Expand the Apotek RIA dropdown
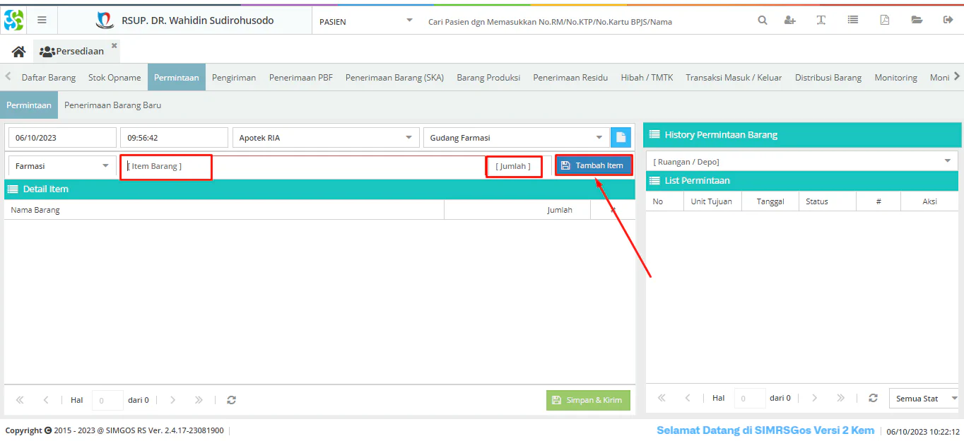964x441 pixels. pyautogui.click(x=408, y=138)
